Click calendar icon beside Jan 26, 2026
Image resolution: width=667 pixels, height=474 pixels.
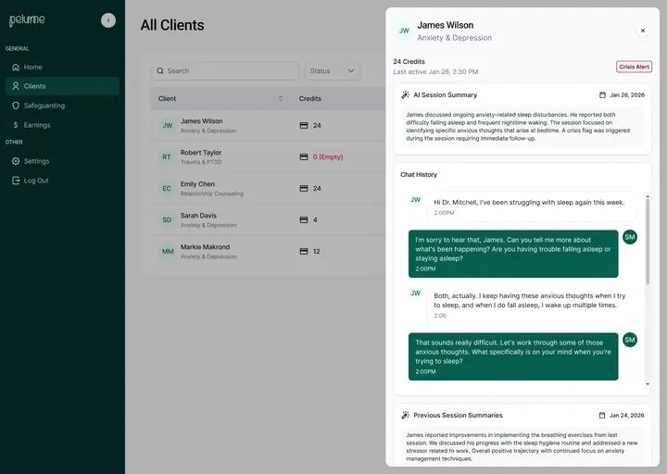click(x=602, y=94)
